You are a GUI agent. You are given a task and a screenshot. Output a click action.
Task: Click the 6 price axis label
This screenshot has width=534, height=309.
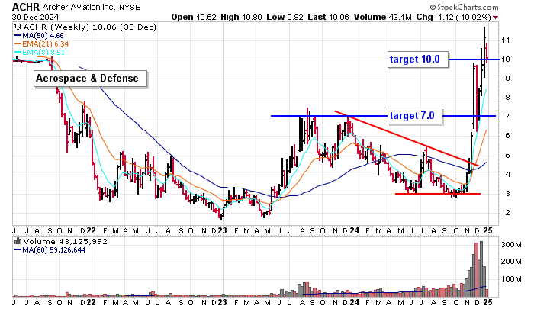click(x=507, y=136)
